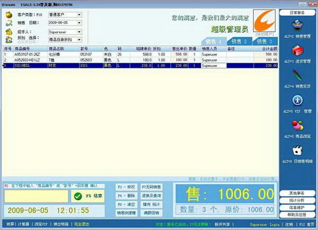Click 注销 in the status bar

pos(289,224)
